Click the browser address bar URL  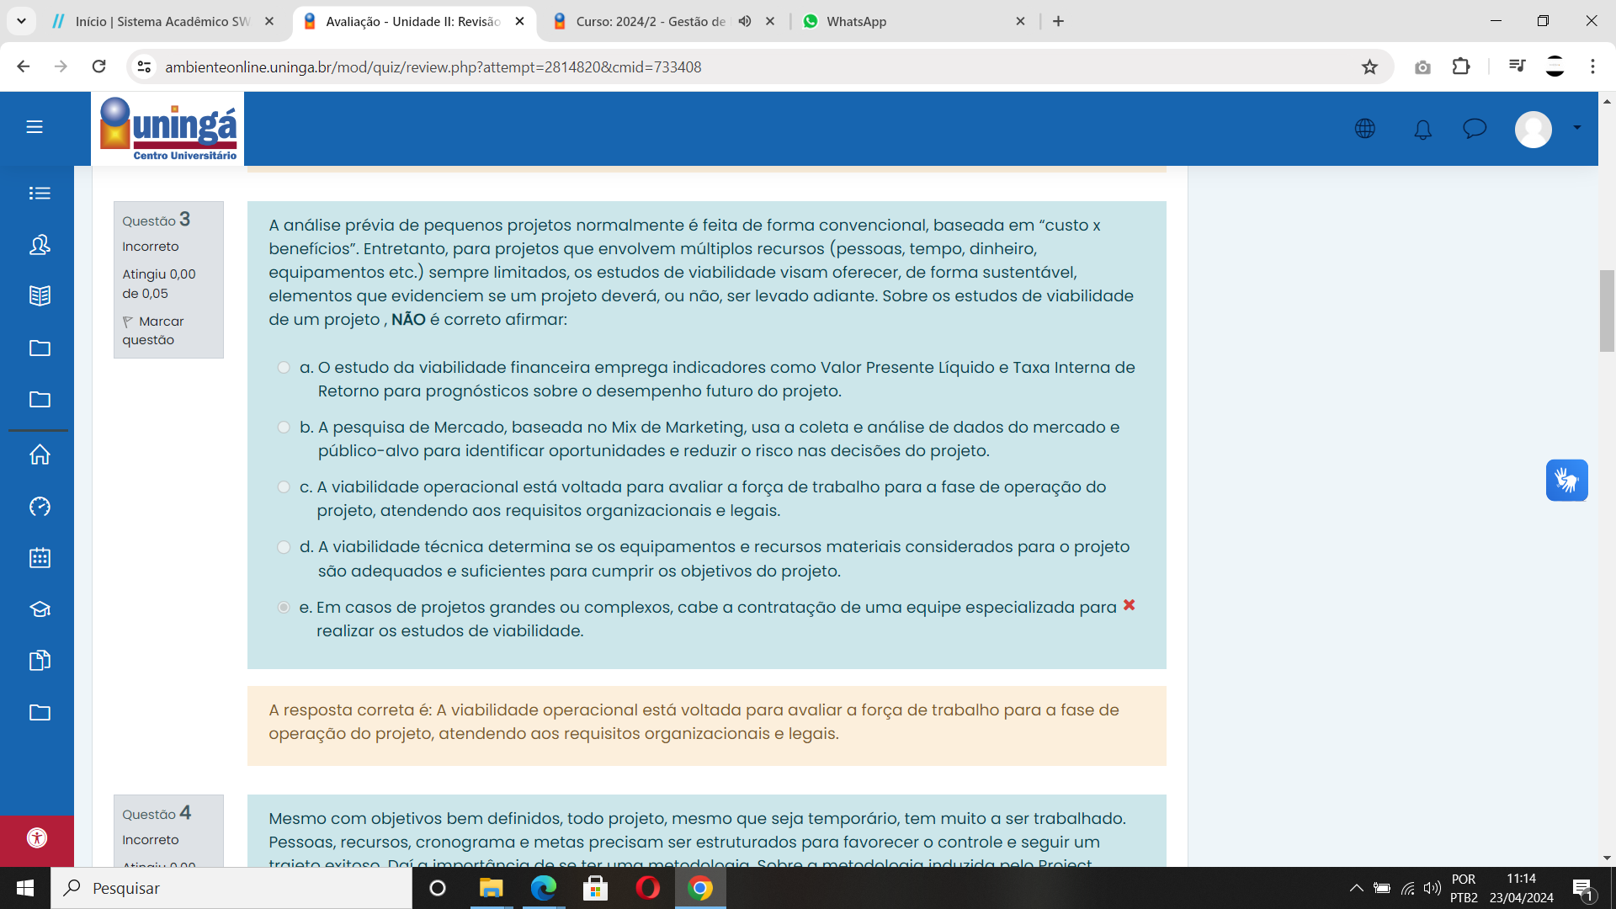coord(433,67)
